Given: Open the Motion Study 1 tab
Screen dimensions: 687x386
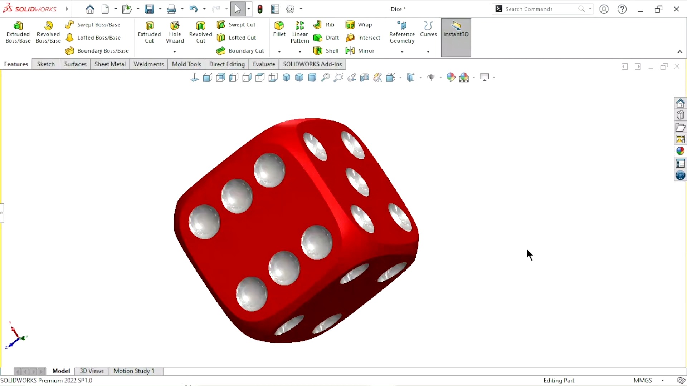Looking at the screenshot, I should 134,371.
